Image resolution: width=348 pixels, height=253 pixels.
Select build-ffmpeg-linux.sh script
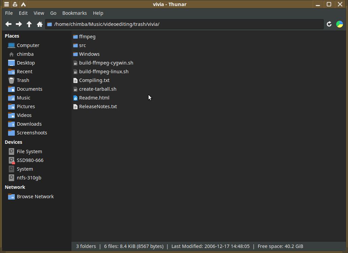(103, 72)
